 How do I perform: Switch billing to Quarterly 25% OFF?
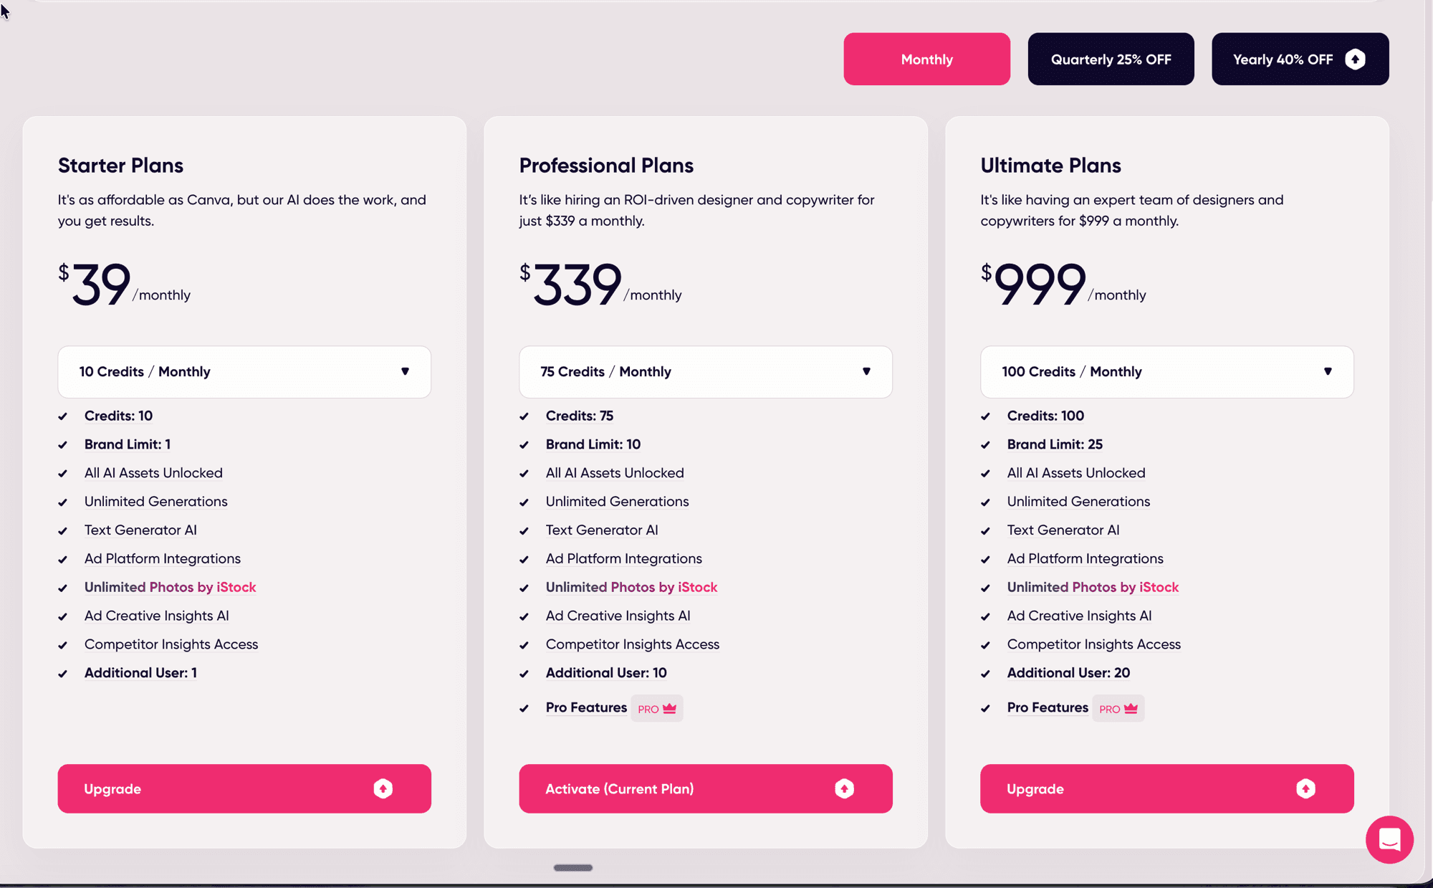(1111, 59)
